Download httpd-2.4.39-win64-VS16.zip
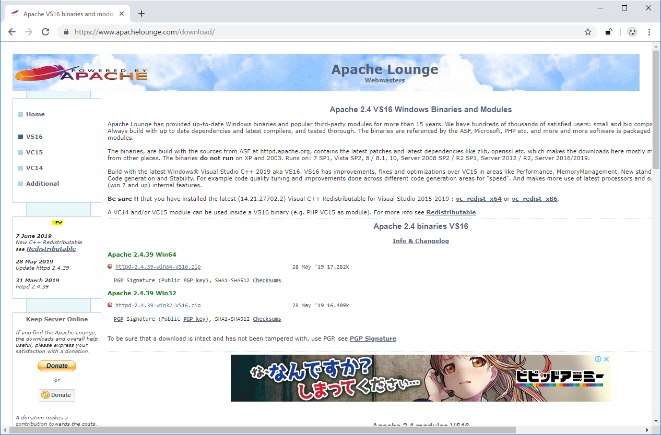This screenshot has height=435, width=661. [x=158, y=267]
